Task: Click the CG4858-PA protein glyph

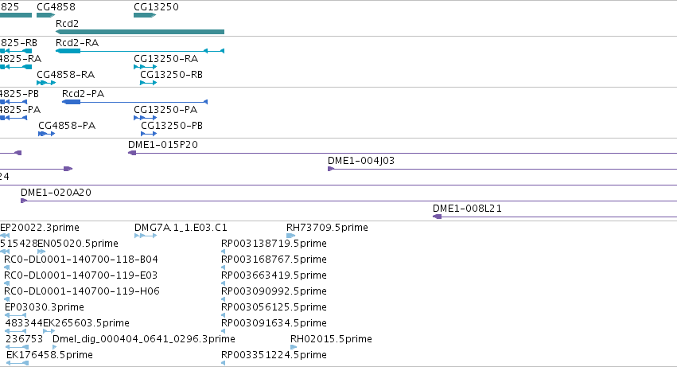Action: coord(46,134)
